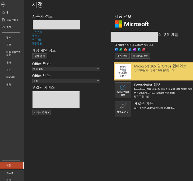Select 다른 이름으로 저장 save as
Image resolution: width=193 pixels, height=181 pixels.
(12, 53)
